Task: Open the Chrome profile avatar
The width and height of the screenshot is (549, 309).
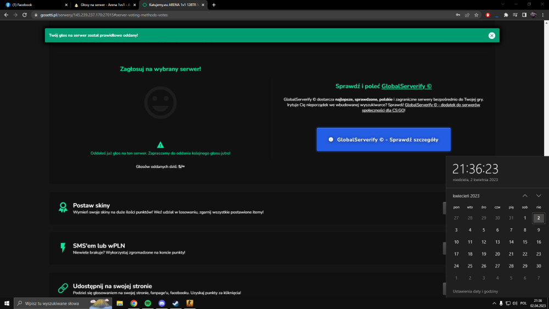Action: [533, 15]
